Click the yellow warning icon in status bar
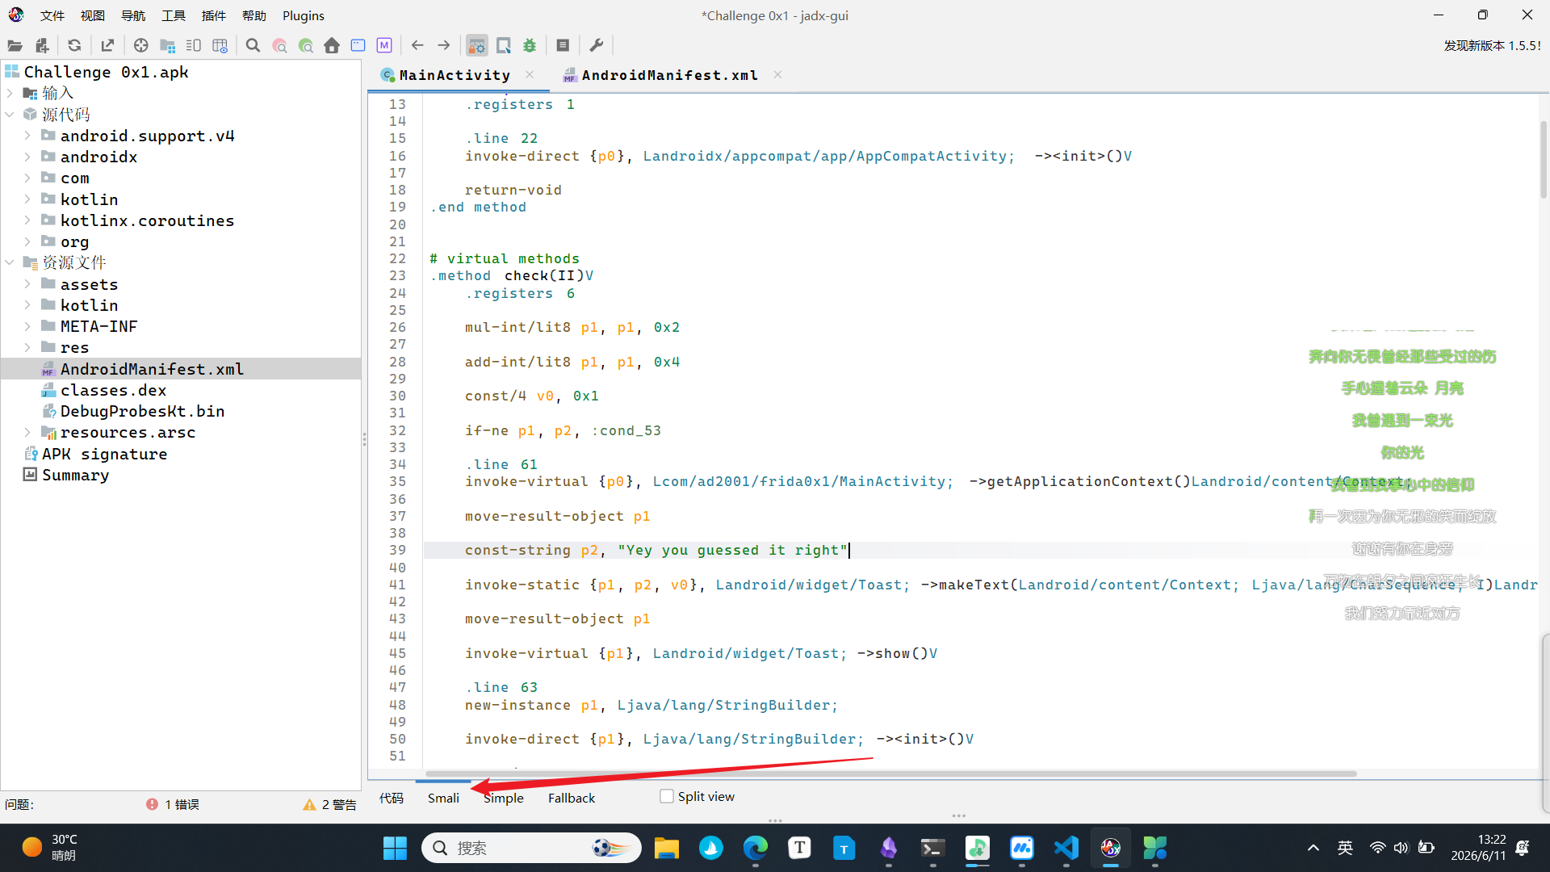Viewport: 1550px width, 872px height. tap(309, 804)
